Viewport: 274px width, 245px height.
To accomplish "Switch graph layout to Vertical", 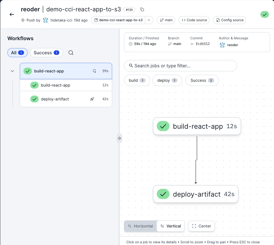I will click(x=171, y=226).
